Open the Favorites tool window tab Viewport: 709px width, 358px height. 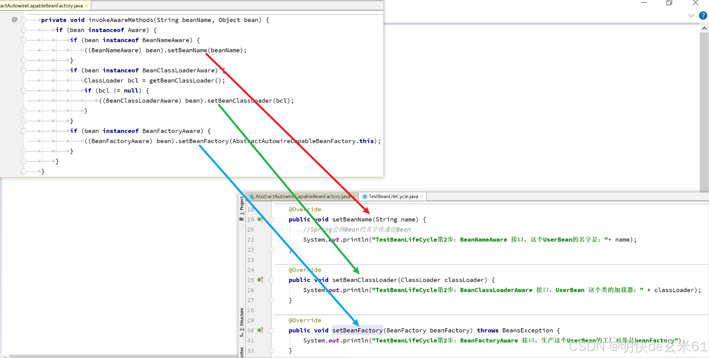pos(242,352)
